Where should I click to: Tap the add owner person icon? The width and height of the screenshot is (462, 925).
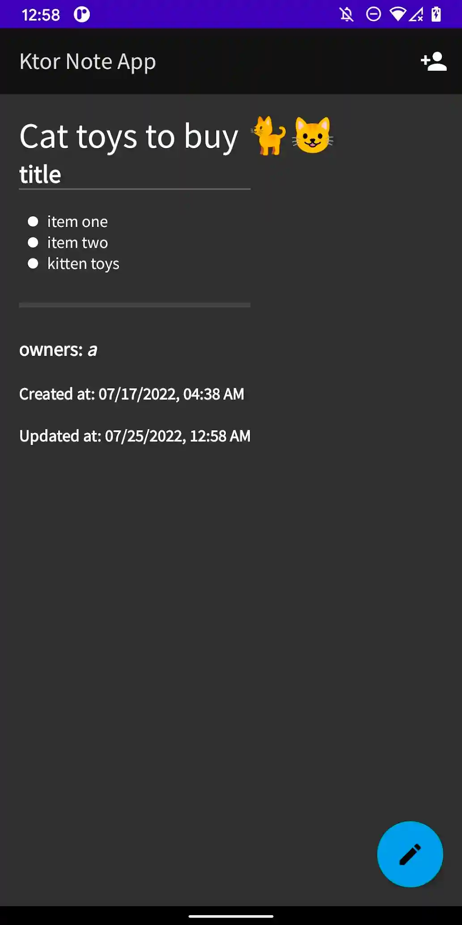434,61
